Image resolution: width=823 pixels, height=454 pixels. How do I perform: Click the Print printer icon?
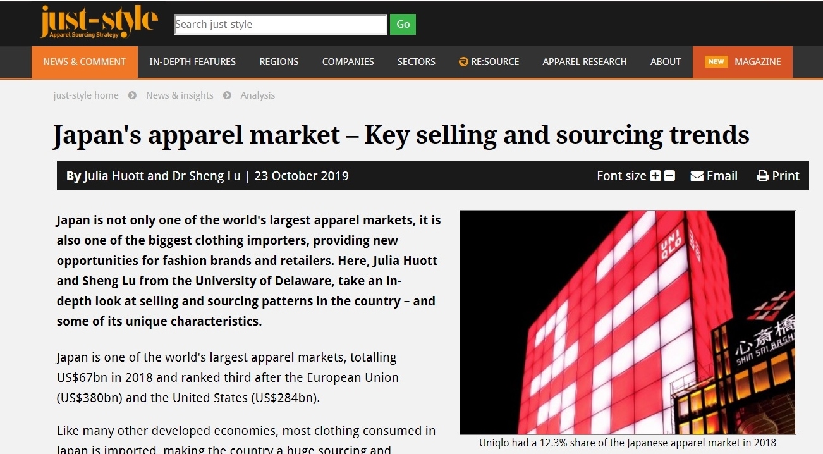[x=763, y=176]
